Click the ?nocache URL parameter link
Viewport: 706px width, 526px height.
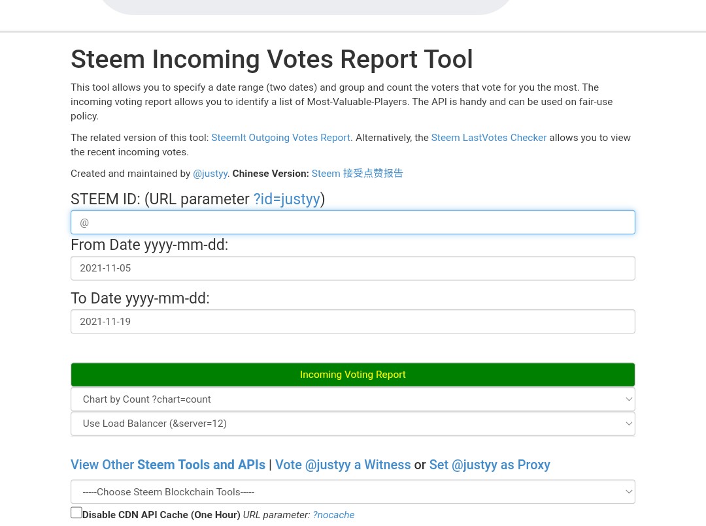point(333,515)
